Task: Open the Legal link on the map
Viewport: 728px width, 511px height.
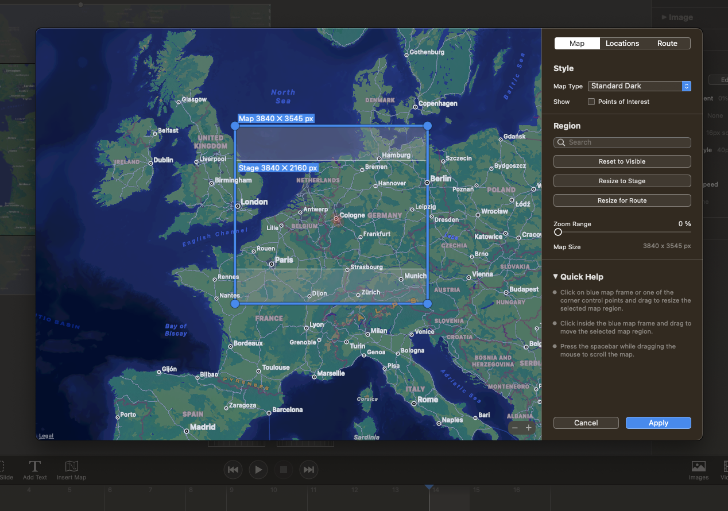Action: point(46,435)
